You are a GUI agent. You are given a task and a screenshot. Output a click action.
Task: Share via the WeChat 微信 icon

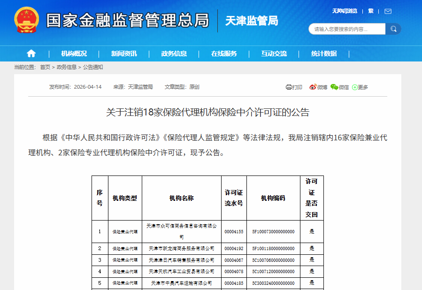334,87
